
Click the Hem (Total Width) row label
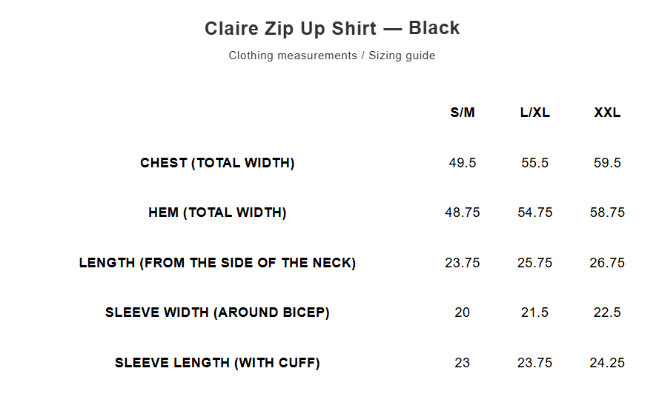[217, 213]
